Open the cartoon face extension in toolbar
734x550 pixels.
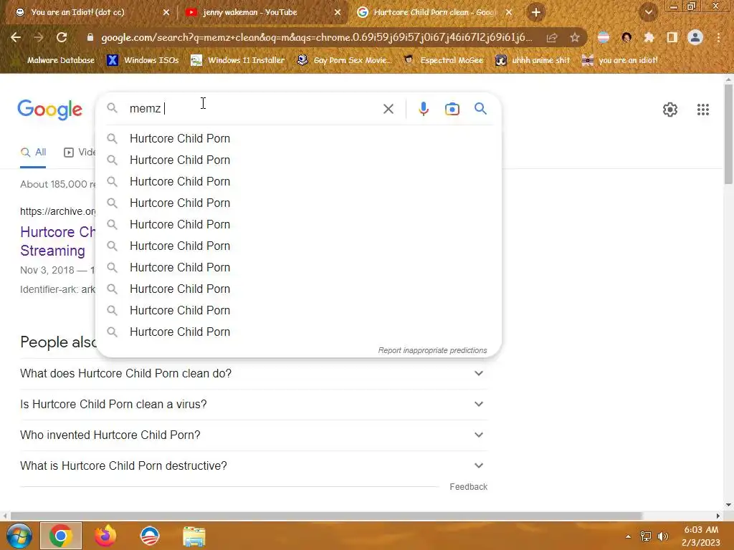[x=626, y=37]
